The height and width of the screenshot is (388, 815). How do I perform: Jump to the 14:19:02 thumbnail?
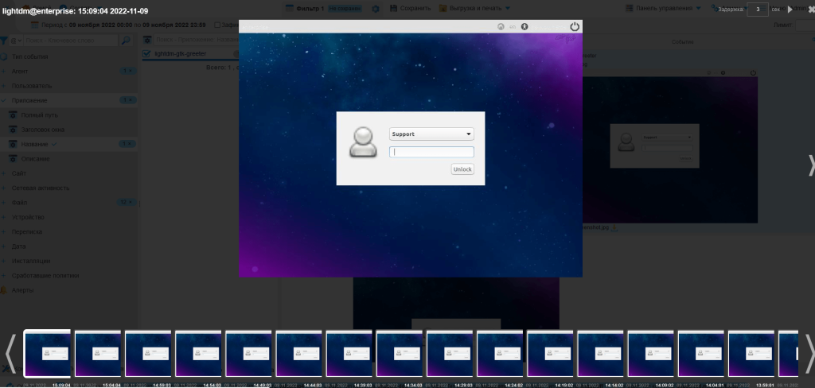pyautogui.click(x=551, y=354)
